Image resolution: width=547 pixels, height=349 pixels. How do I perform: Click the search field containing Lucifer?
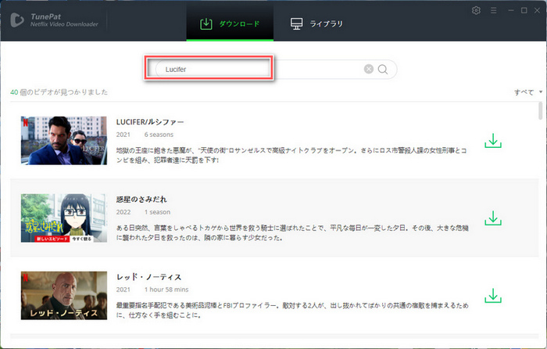coord(276,69)
